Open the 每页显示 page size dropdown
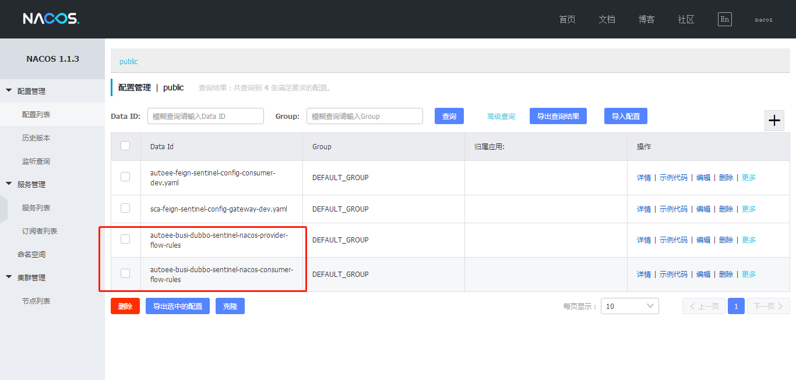Viewport: 796px width, 380px height. click(629, 305)
